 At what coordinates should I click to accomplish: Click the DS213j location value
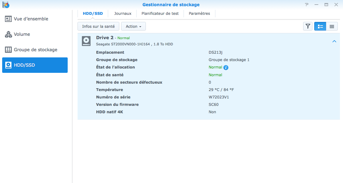tap(215, 52)
